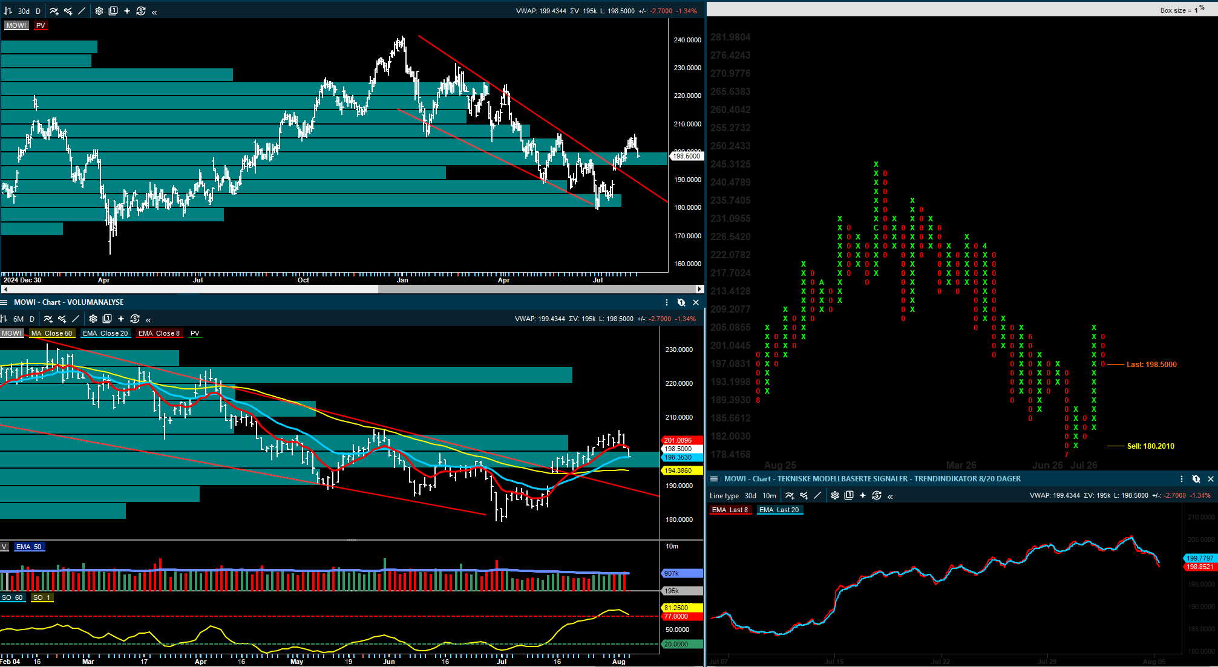Click the link/search icon in TRENDINDIKATOR title bar
Image resolution: width=1218 pixels, height=667 pixels.
coord(1196,479)
